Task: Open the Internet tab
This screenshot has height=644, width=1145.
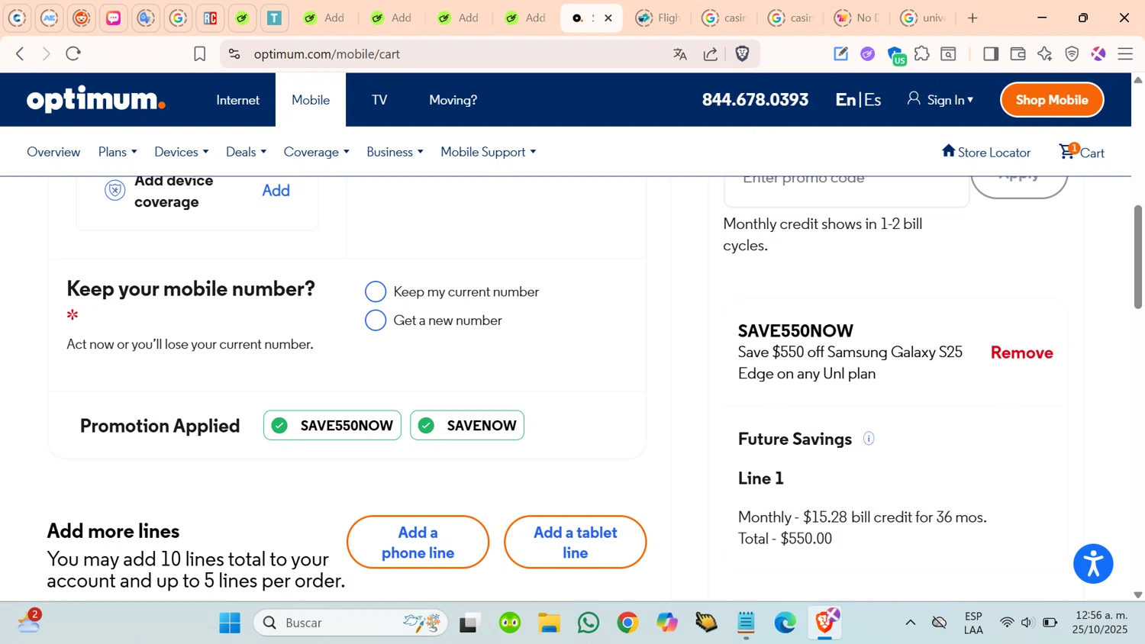Action: click(237, 100)
